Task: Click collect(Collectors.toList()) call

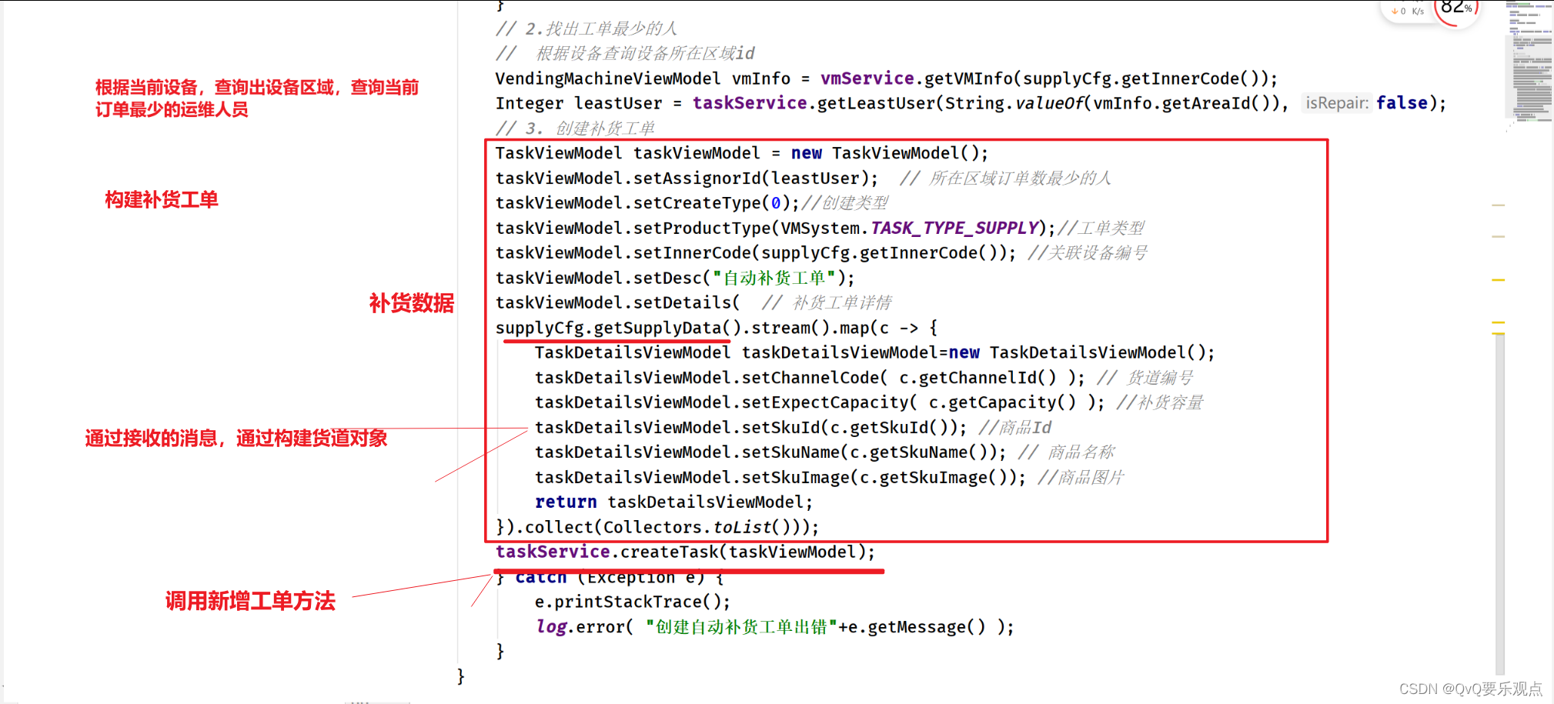Action: pos(666,528)
